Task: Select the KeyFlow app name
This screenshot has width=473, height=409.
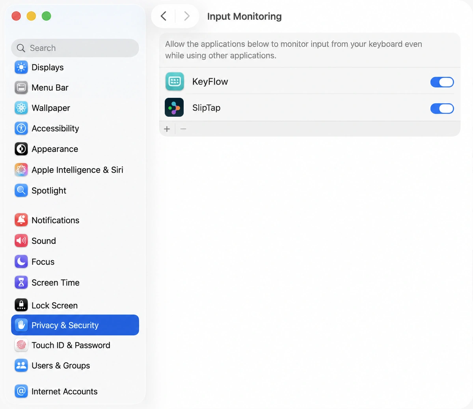Action: [x=210, y=82]
